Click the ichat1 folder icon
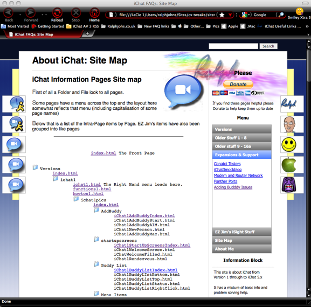This screenshot has height=307, width=311. click(x=56, y=179)
